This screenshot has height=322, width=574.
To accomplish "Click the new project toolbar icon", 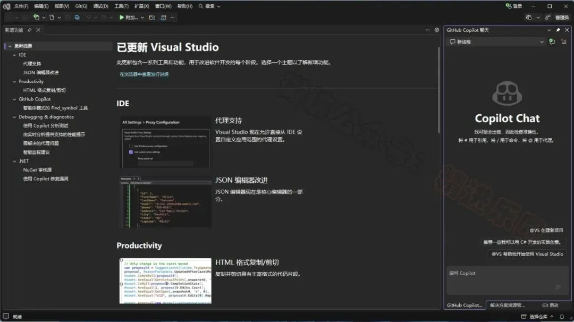I will click(x=36, y=17).
